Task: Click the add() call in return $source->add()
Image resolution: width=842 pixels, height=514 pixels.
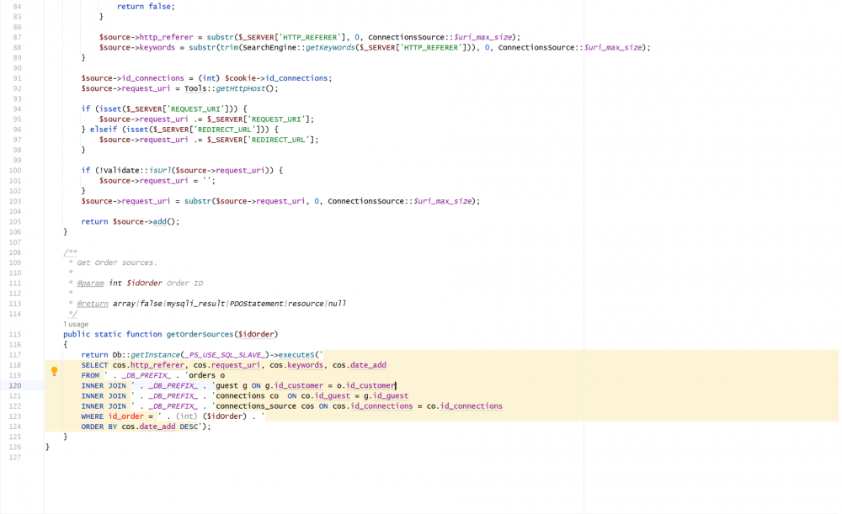Action: pyautogui.click(x=159, y=221)
